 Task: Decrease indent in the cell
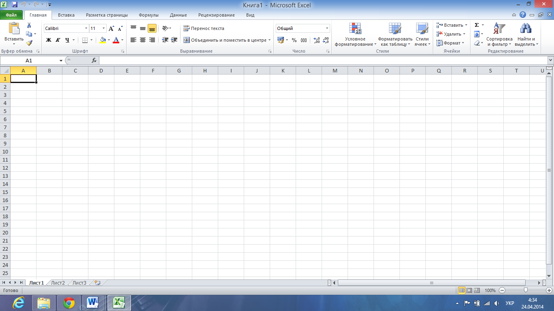click(165, 40)
